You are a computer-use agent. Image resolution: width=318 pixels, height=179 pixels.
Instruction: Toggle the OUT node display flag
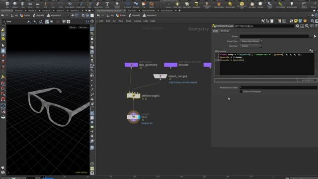click(x=139, y=117)
